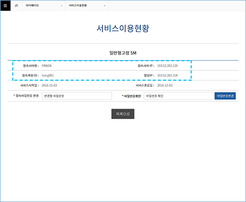Click the blue 비밀번호변경 button
Viewport: 246px width, 202px height.
[x=225, y=96]
